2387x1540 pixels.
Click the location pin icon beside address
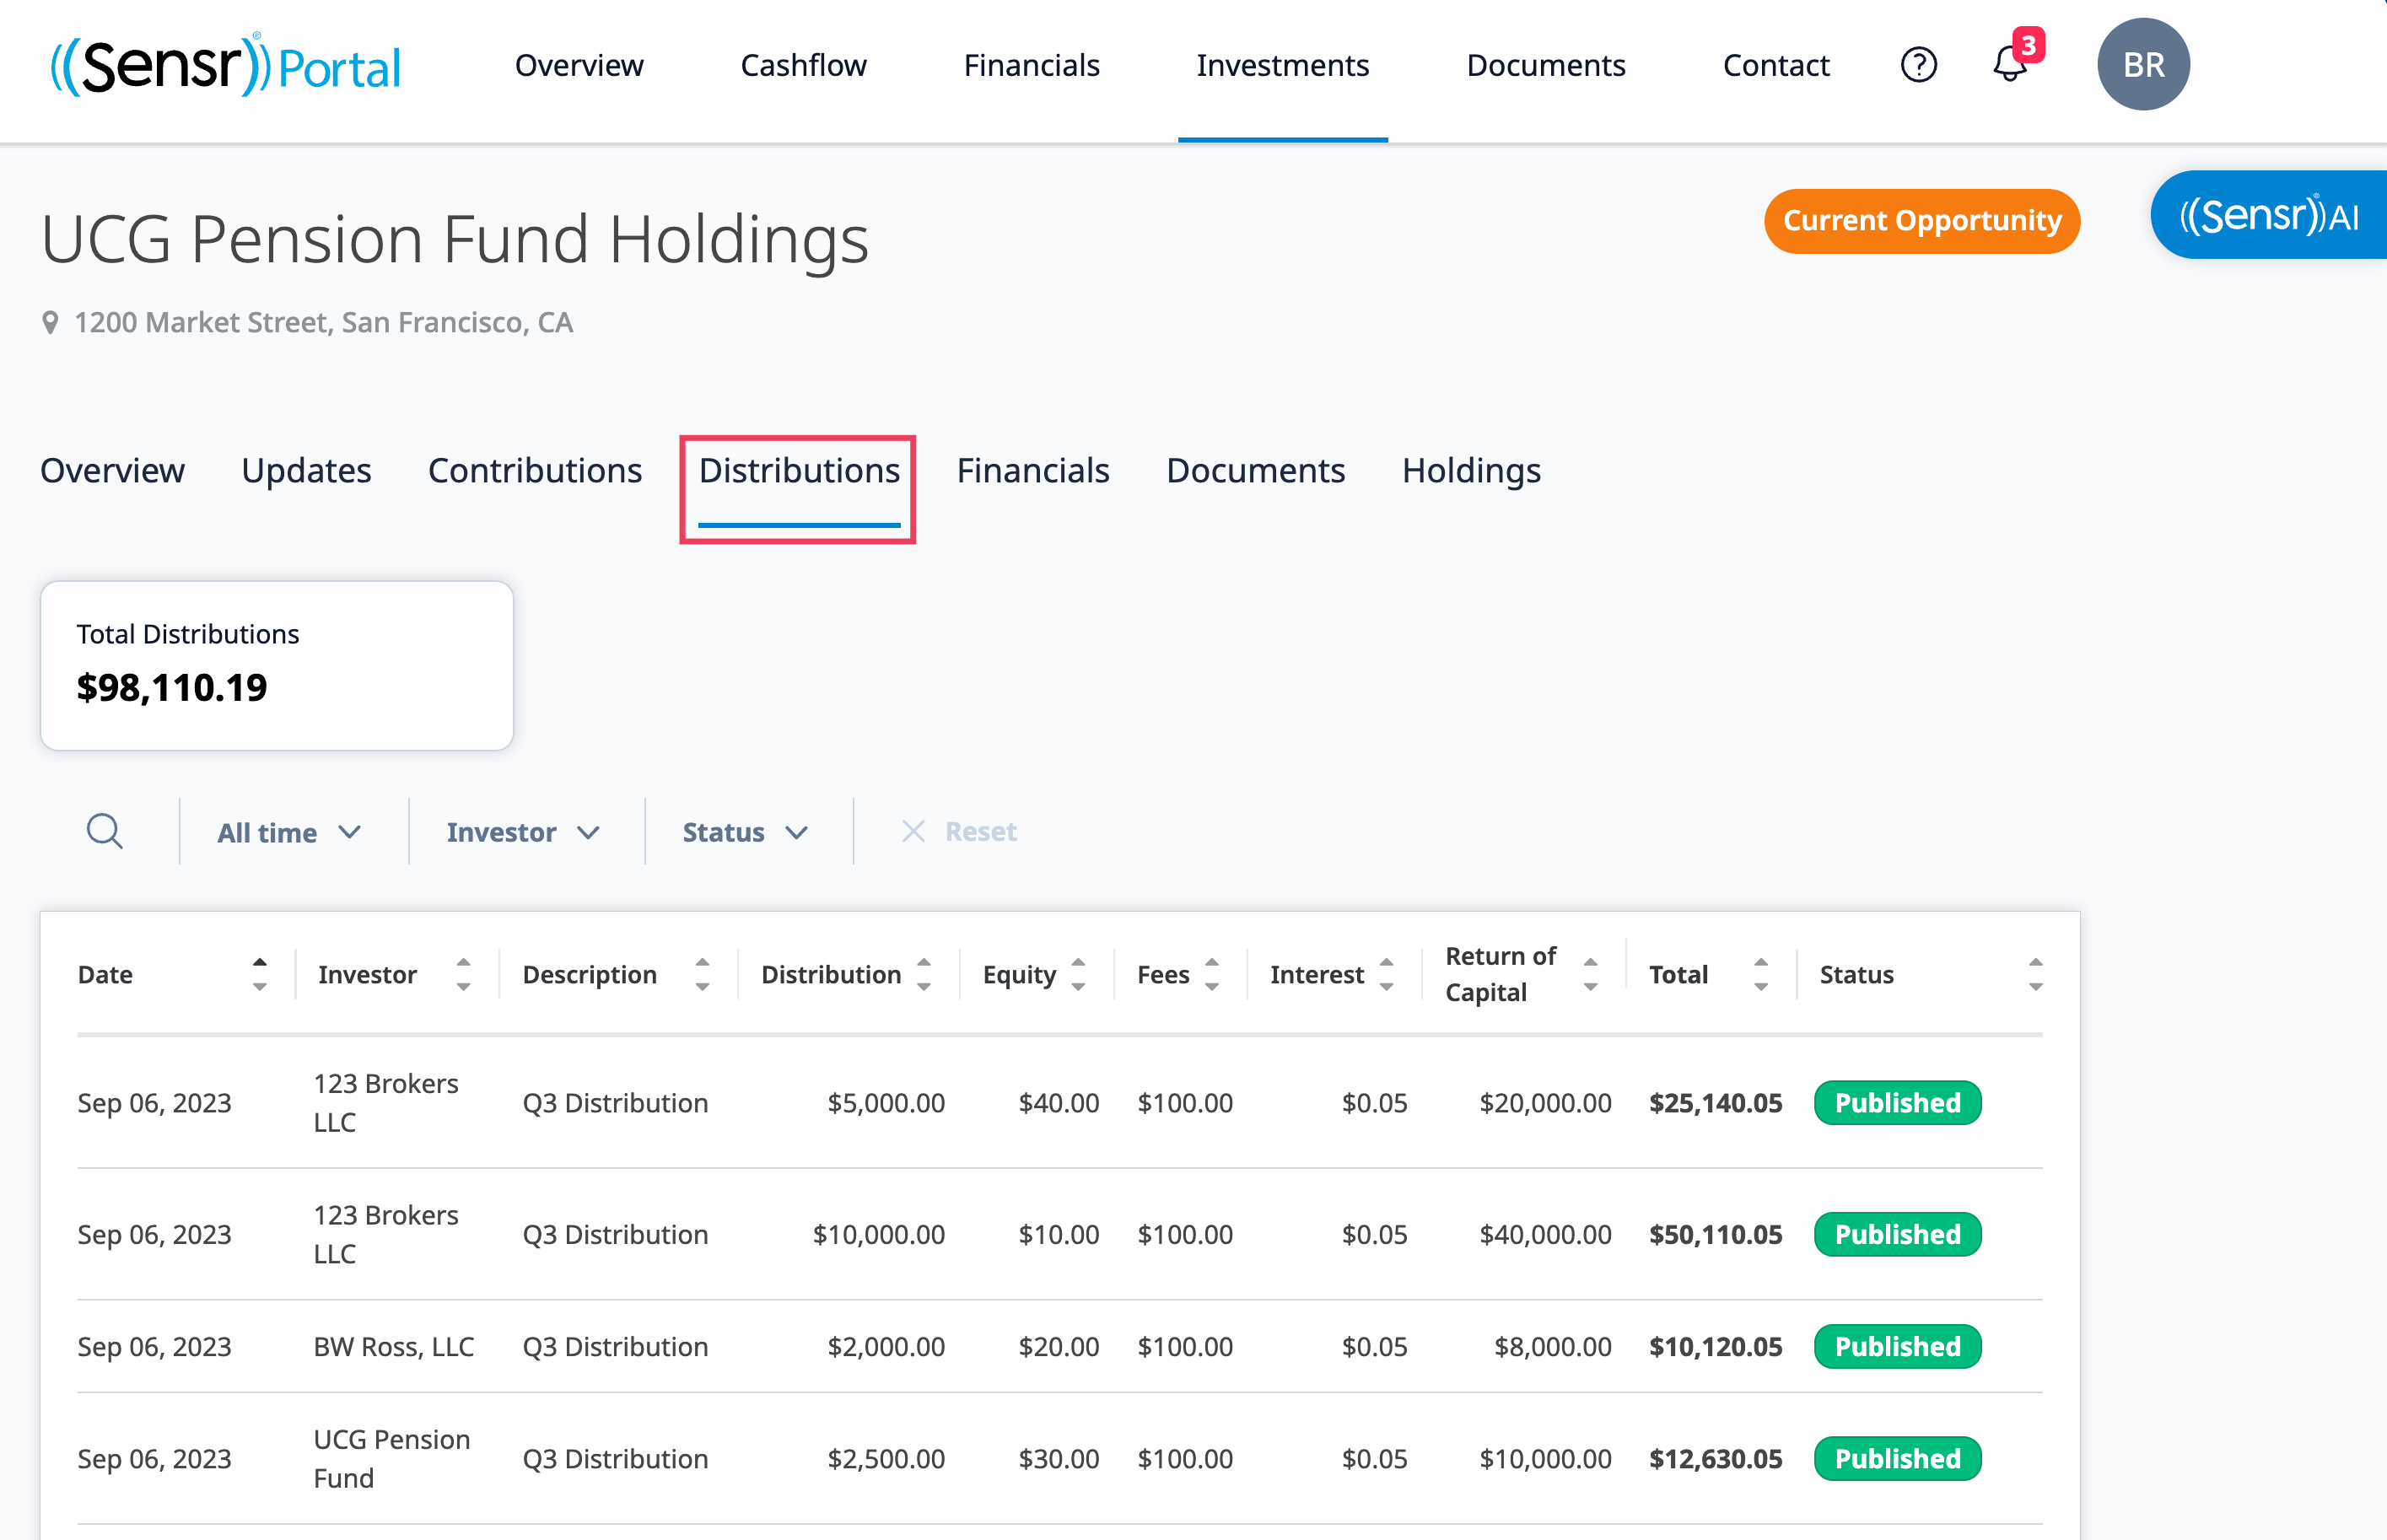point(49,323)
